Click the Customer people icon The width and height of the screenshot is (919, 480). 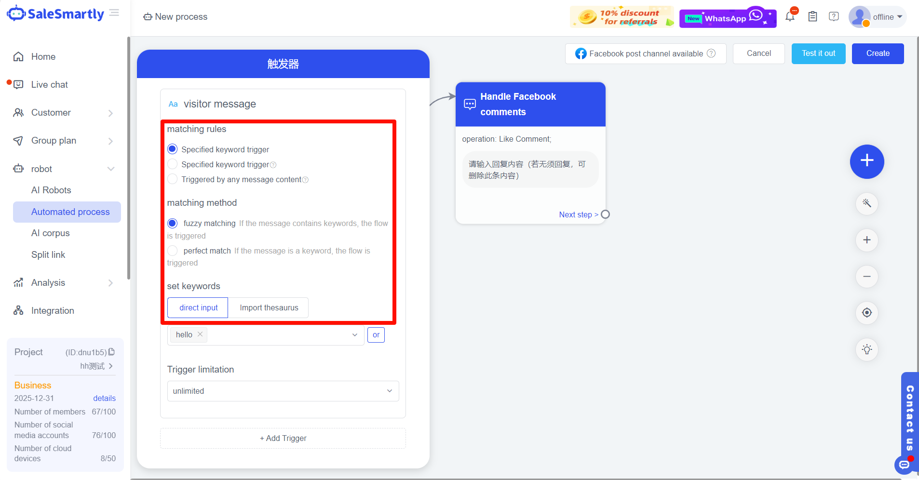[x=18, y=113]
